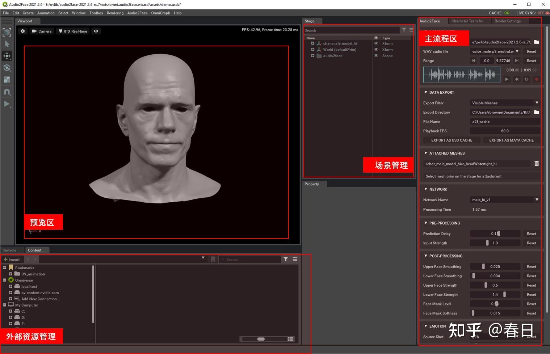Hide the audio2face scope in Stage

pos(376,56)
